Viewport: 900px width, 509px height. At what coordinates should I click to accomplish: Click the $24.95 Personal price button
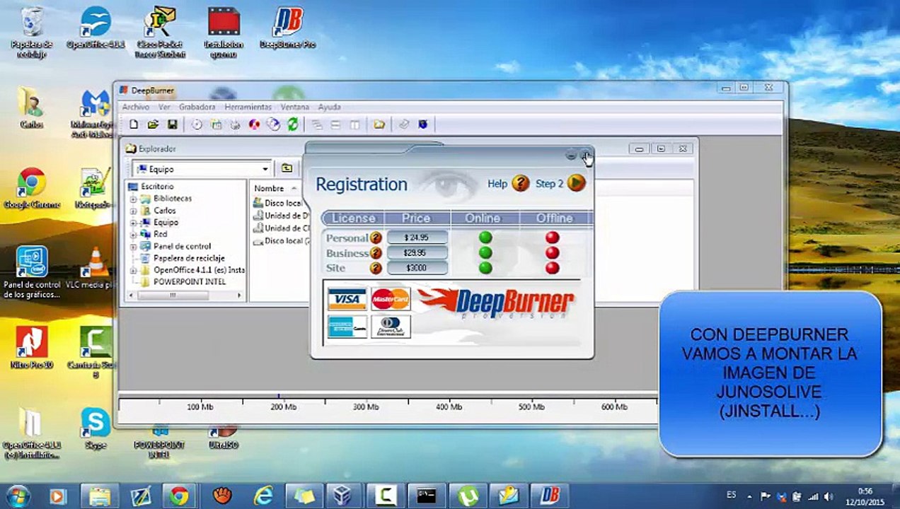pos(417,238)
